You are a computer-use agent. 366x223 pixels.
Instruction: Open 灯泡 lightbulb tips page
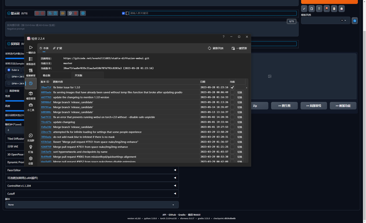tap(31, 149)
